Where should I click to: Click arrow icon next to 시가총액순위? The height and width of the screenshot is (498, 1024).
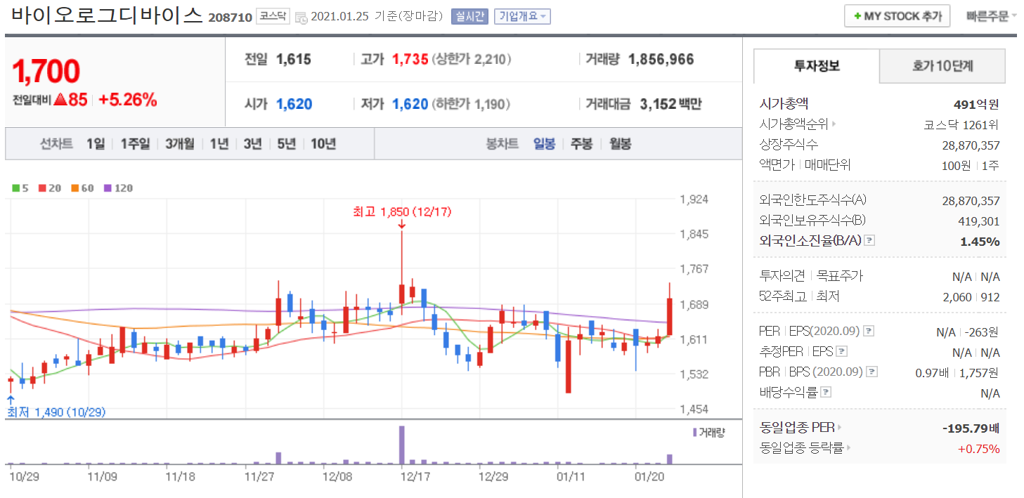(834, 125)
